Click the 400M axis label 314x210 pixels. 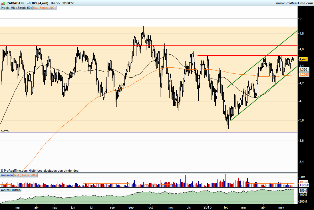pyautogui.click(x=303, y=195)
